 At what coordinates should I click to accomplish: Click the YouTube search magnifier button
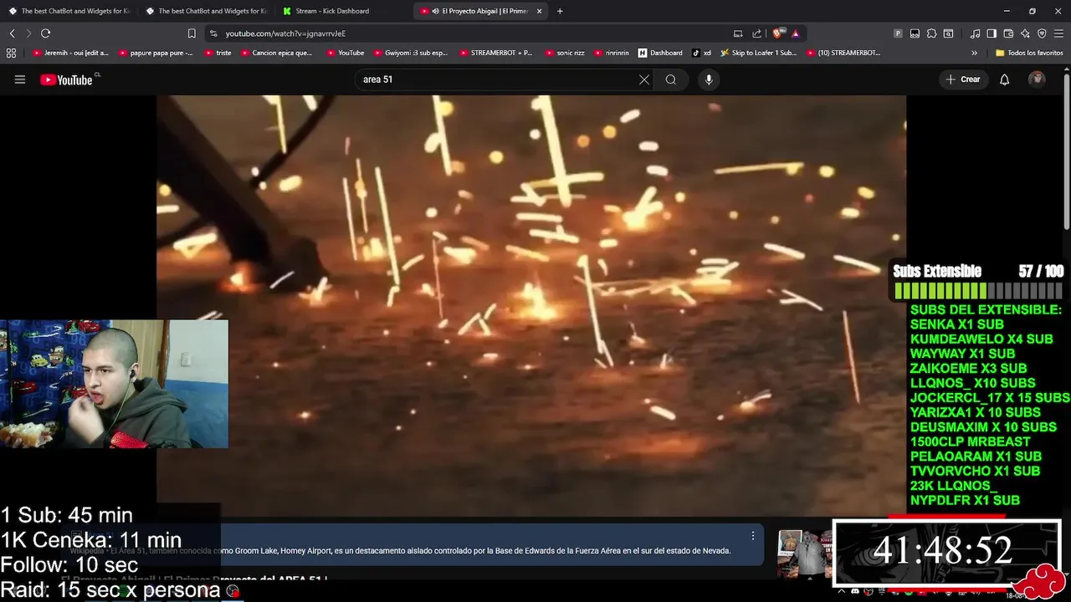670,79
